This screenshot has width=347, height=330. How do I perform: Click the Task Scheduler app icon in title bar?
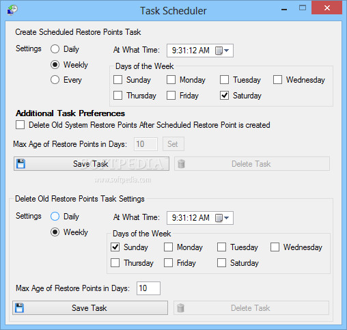pyautogui.click(x=12, y=10)
